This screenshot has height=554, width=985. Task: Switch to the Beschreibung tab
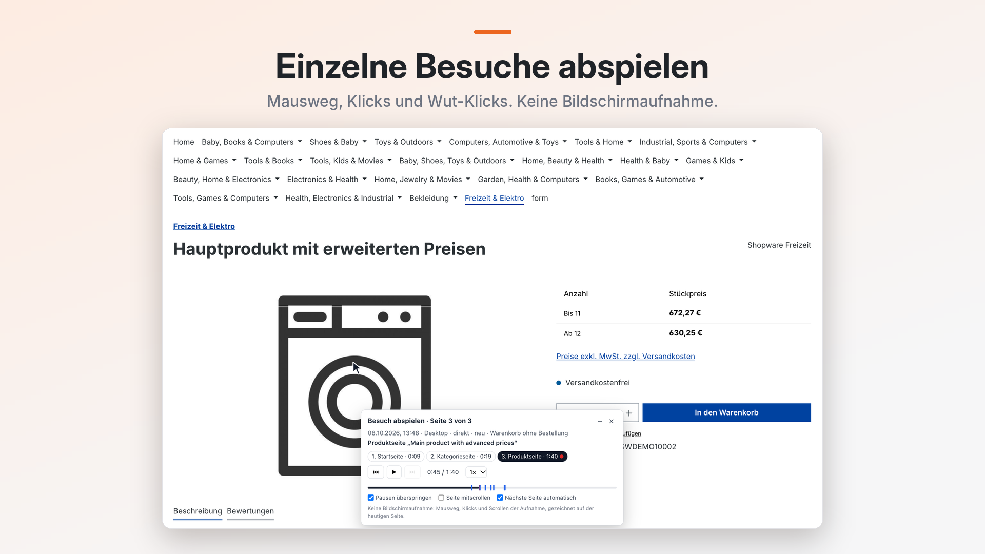click(x=198, y=511)
